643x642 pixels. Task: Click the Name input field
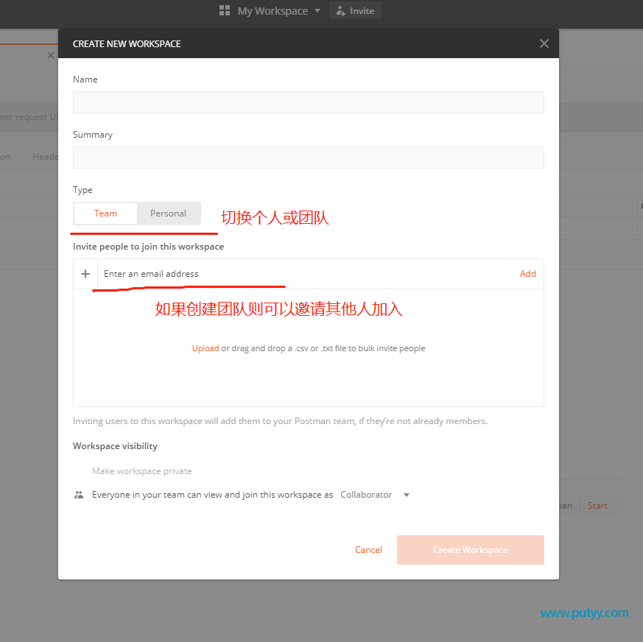pos(309,102)
